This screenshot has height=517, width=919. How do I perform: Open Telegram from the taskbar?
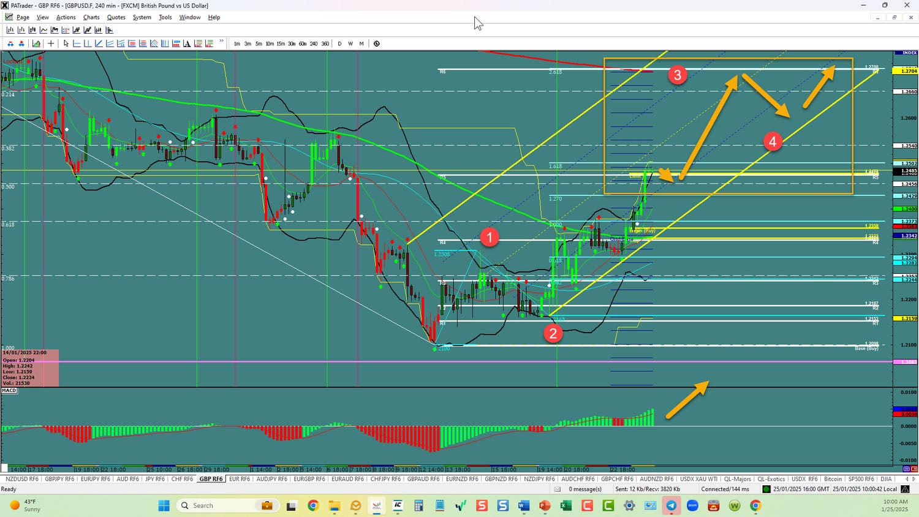(x=671, y=505)
